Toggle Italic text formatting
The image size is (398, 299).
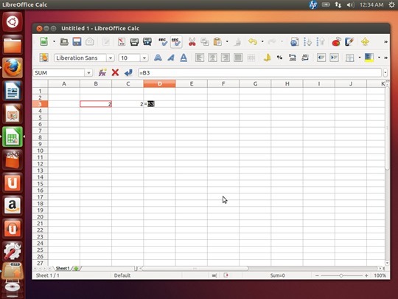point(171,58)
